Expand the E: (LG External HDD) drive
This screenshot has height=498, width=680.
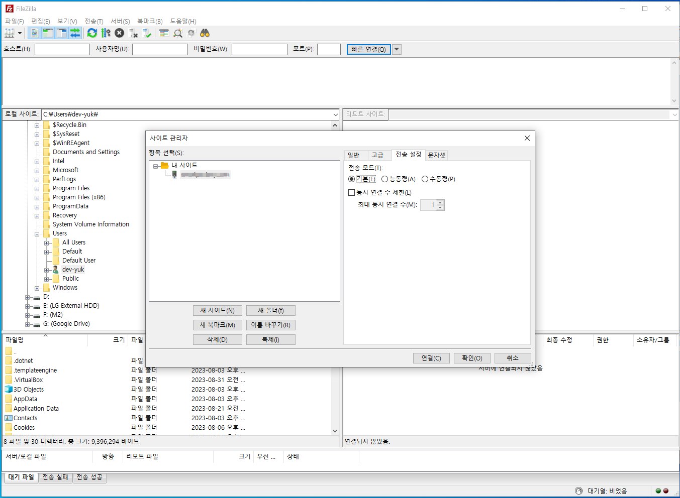pos(28,306)
